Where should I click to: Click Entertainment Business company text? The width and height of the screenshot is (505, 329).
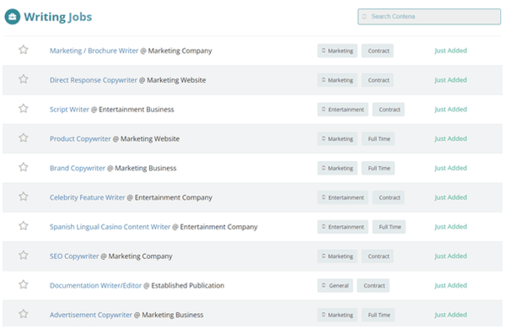click(137, 109)
